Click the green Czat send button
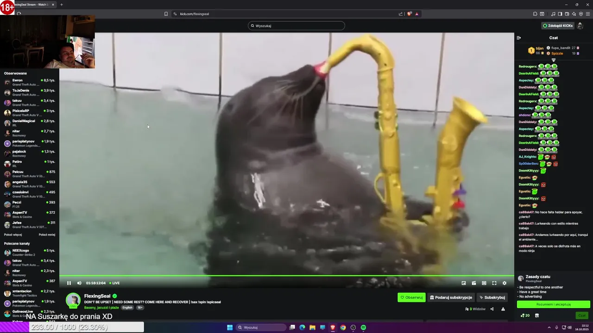This screenshot has height=333, width=593. [x=582, y=315]
